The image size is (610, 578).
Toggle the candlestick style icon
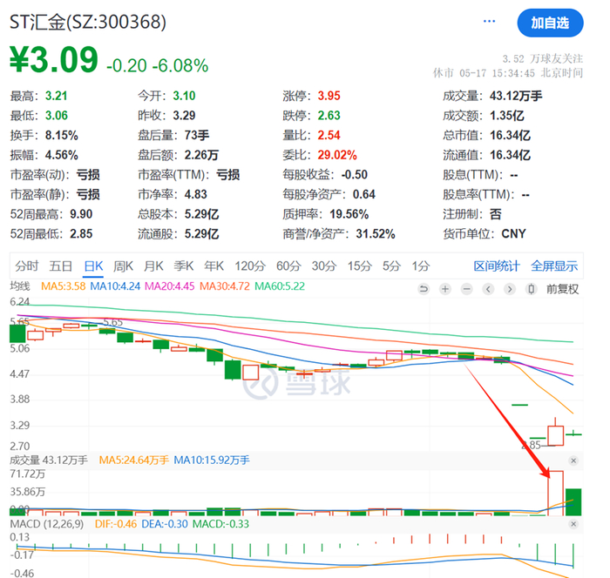point(531,289)
